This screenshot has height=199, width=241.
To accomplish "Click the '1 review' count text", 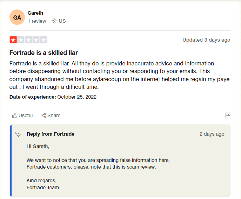I will tap(37, 21).
